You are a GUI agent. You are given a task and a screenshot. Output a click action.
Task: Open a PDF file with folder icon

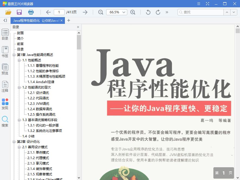click(x=8, y=12)
